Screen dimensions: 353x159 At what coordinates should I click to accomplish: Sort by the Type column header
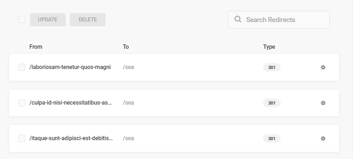(269, 47)
